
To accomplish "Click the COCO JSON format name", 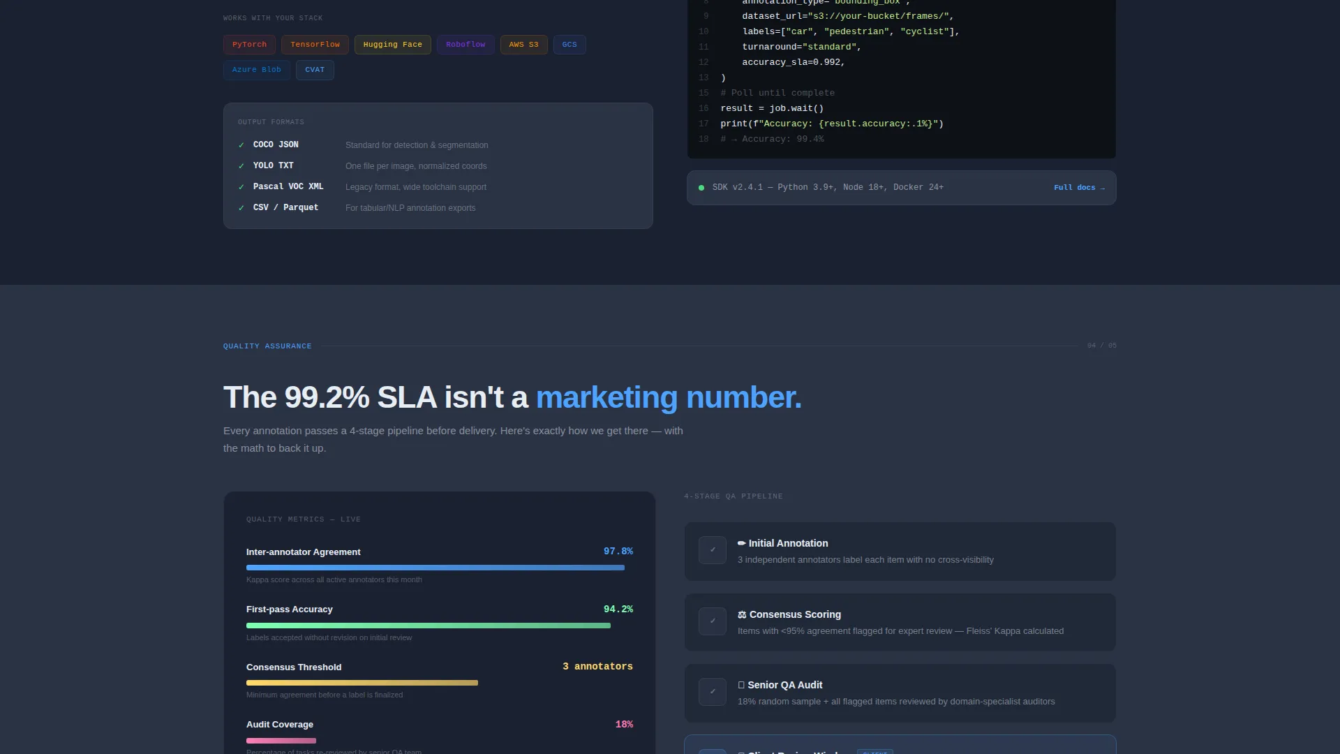I will (276, 145).
